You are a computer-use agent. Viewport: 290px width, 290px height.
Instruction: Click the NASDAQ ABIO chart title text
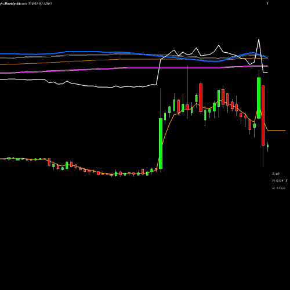[40, 3]
